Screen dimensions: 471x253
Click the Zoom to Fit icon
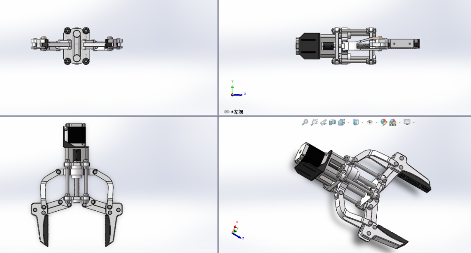305,122
